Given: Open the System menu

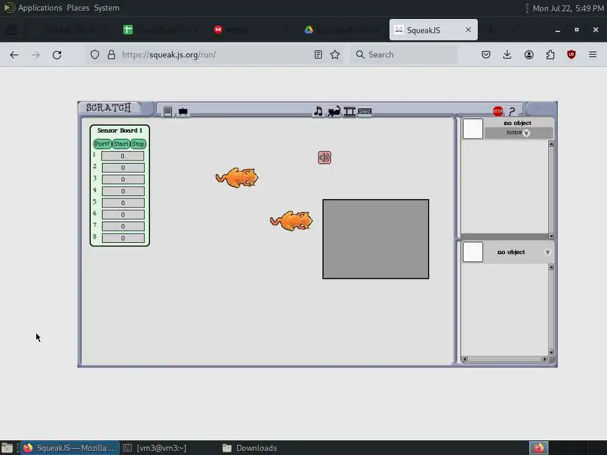Looking at the screenshot, I should coord(107,8).
